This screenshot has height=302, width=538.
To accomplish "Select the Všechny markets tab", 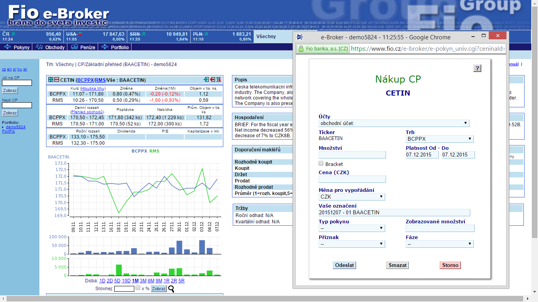I will pyautogui.click(x=266, y=37).
